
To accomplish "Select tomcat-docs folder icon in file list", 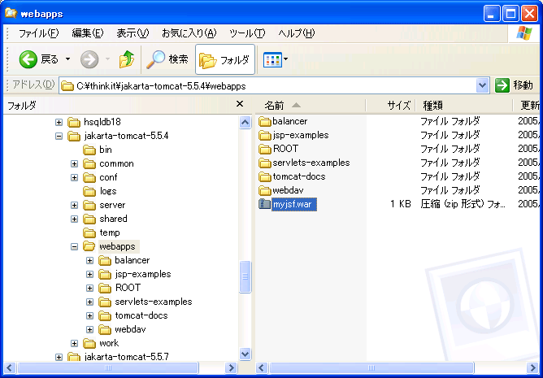I will [265, 177].
